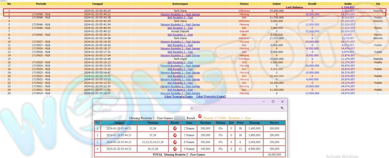The width and height of the screenshot is (389, 158).
Task: Click the red result ball in popup row 4
Action: click(x=175, y=149)
